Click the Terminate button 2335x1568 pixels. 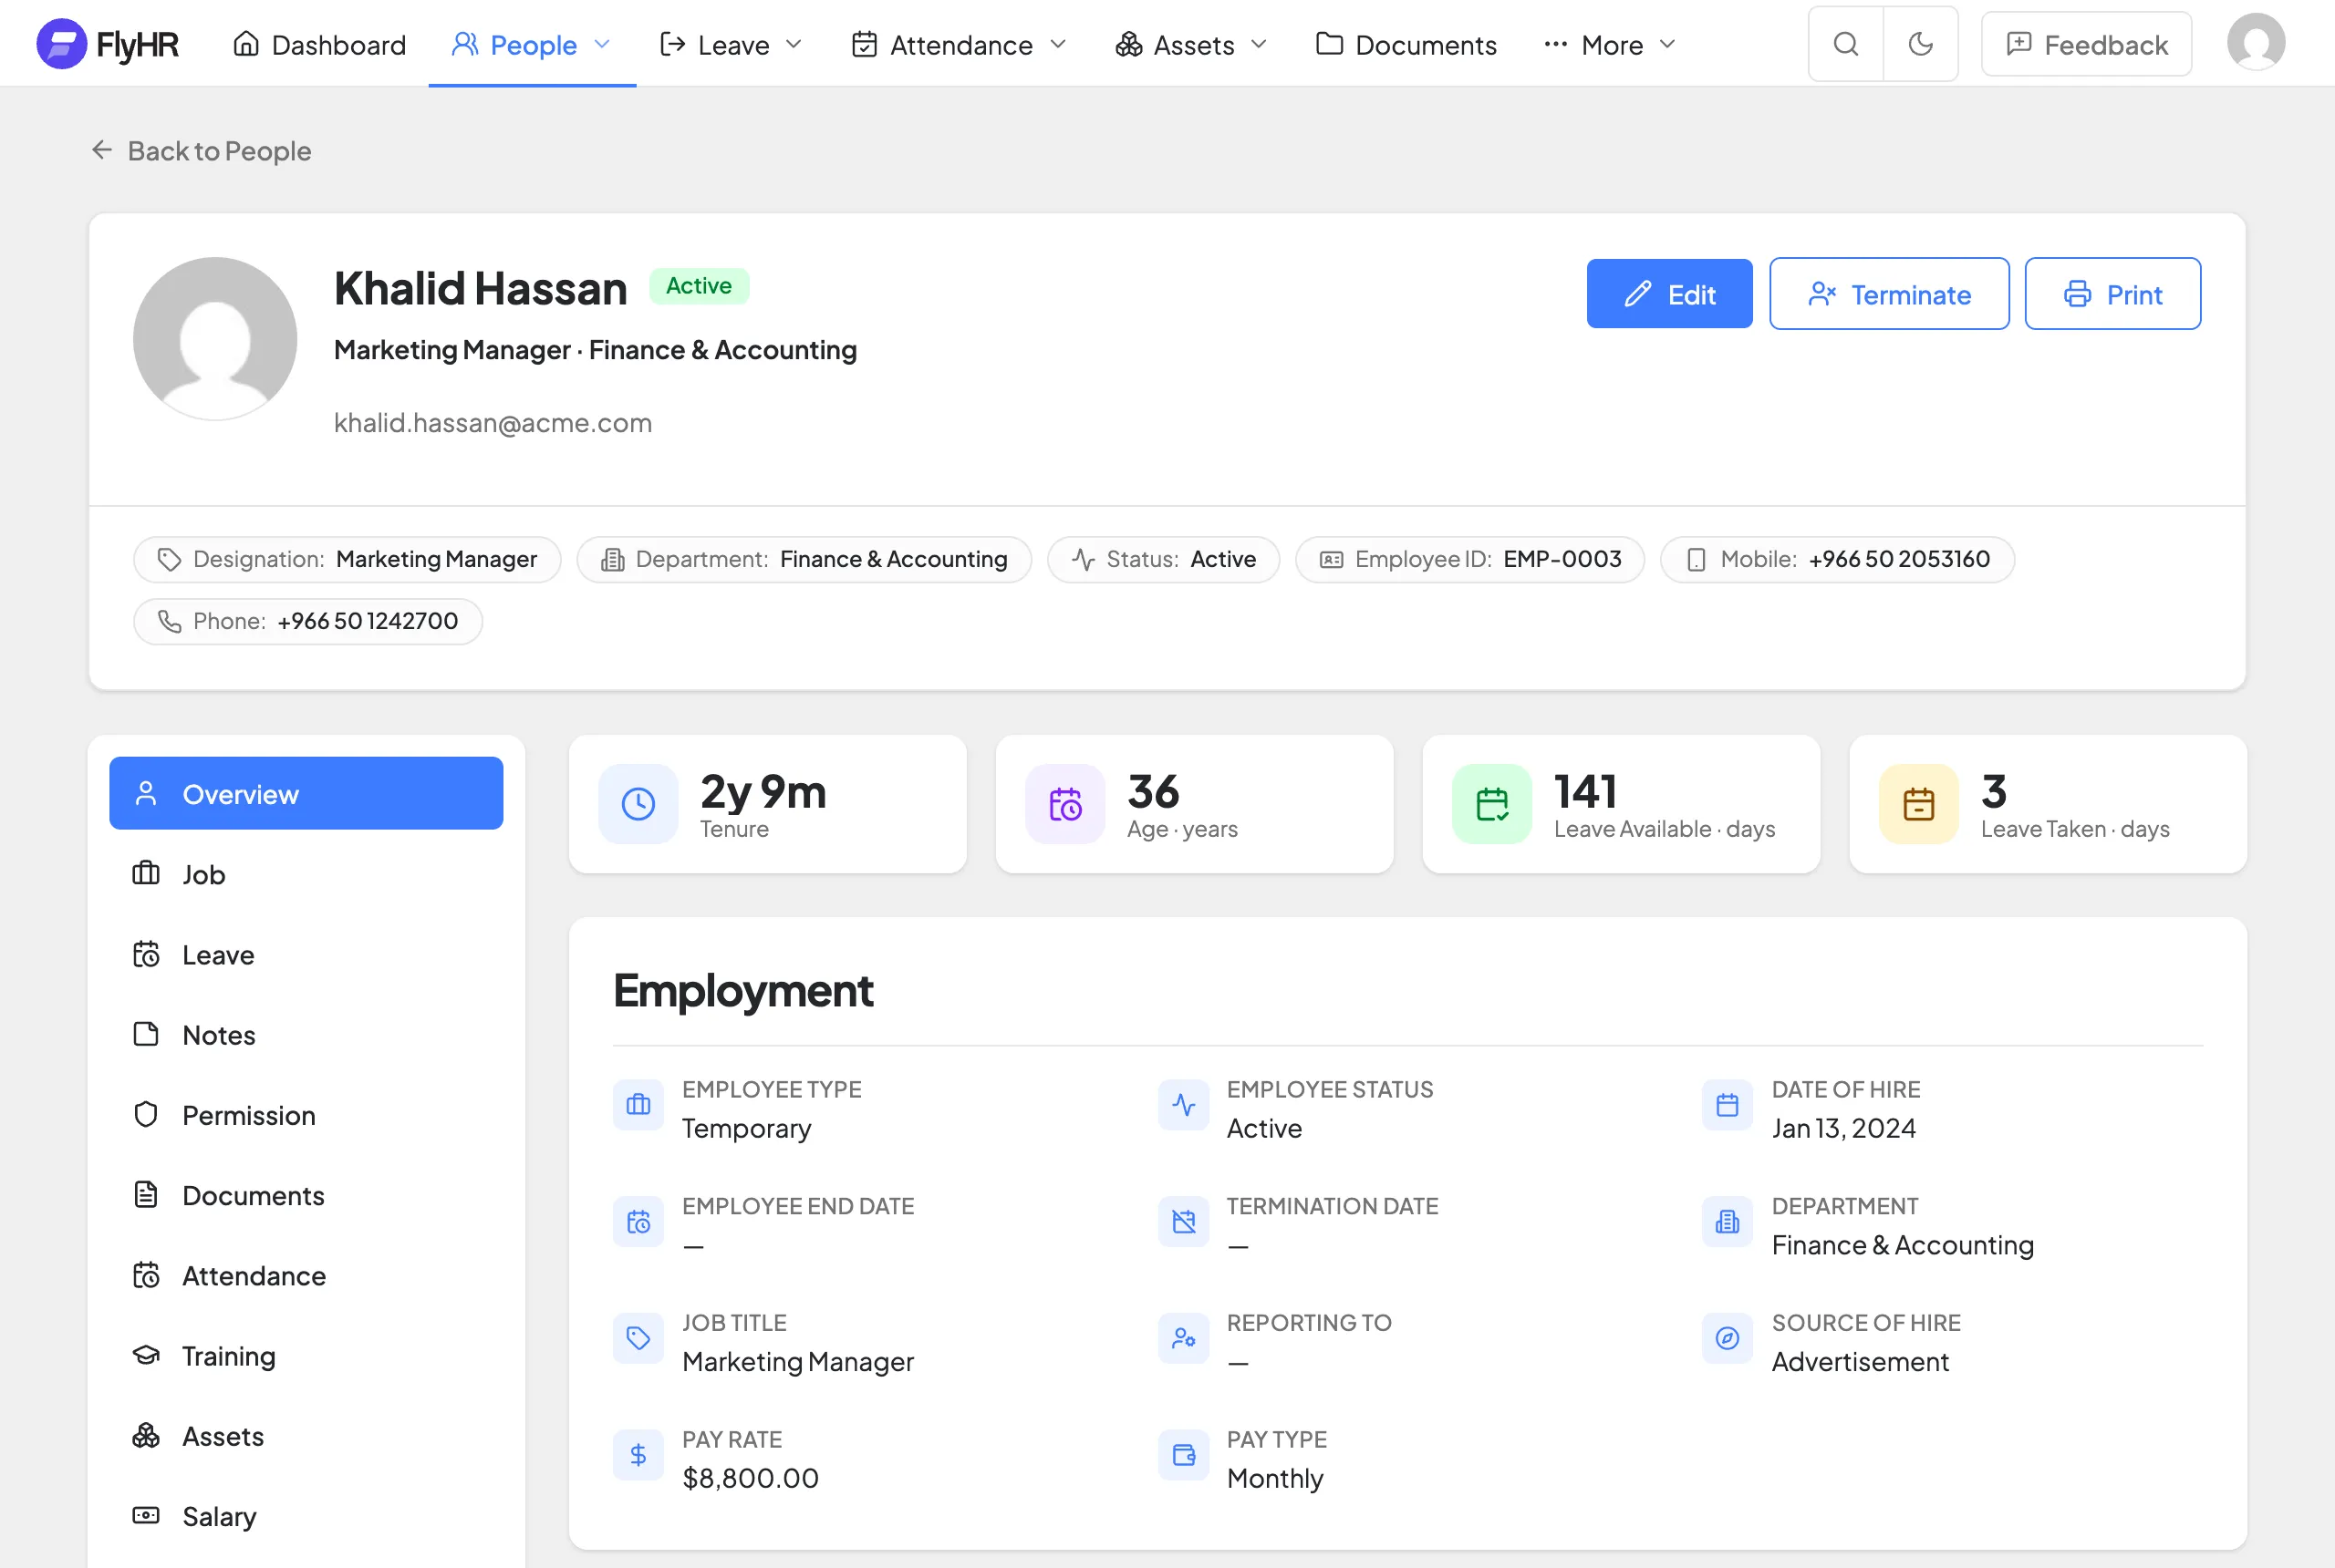pos(1889,294)
